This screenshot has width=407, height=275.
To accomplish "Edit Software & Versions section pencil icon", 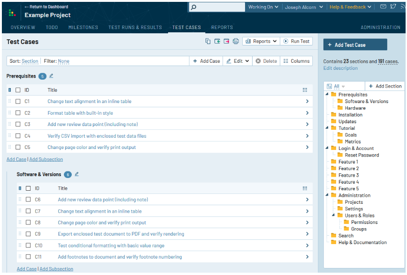I will tap(77, 174).
